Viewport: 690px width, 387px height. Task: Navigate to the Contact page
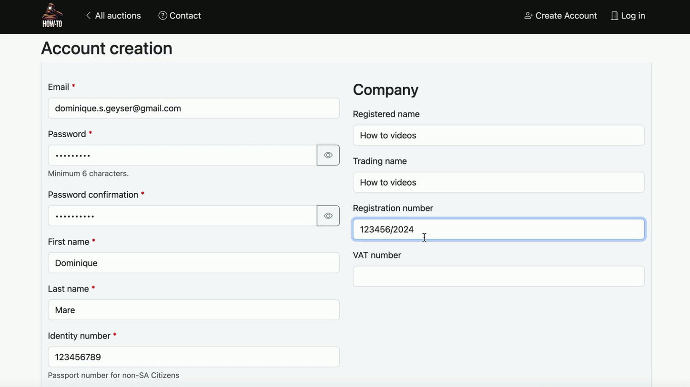(x=185, y=15)
